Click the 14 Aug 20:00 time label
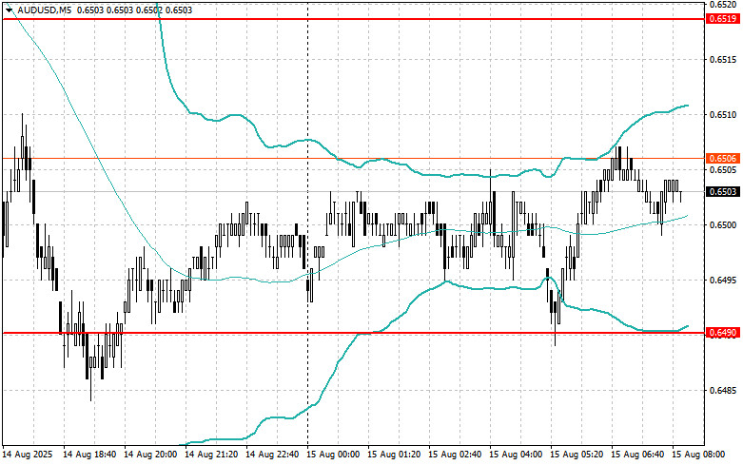The height and width of the screenshot is (465, 743). pos(150,455)
